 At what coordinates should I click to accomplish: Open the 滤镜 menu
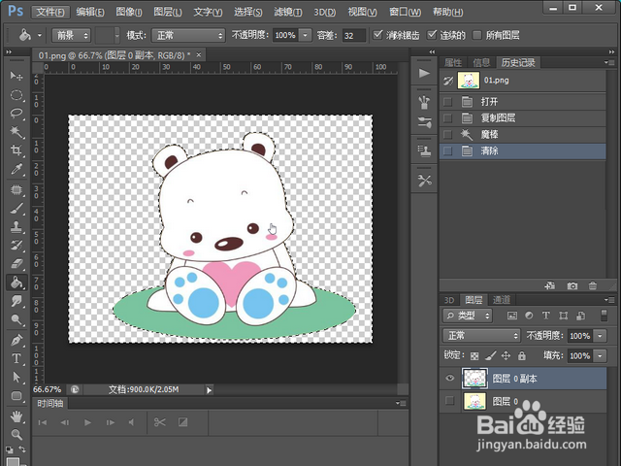tap(288, 12)
